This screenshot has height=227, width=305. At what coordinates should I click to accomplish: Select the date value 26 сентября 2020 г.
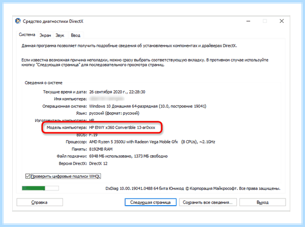[x=108, y=92]
